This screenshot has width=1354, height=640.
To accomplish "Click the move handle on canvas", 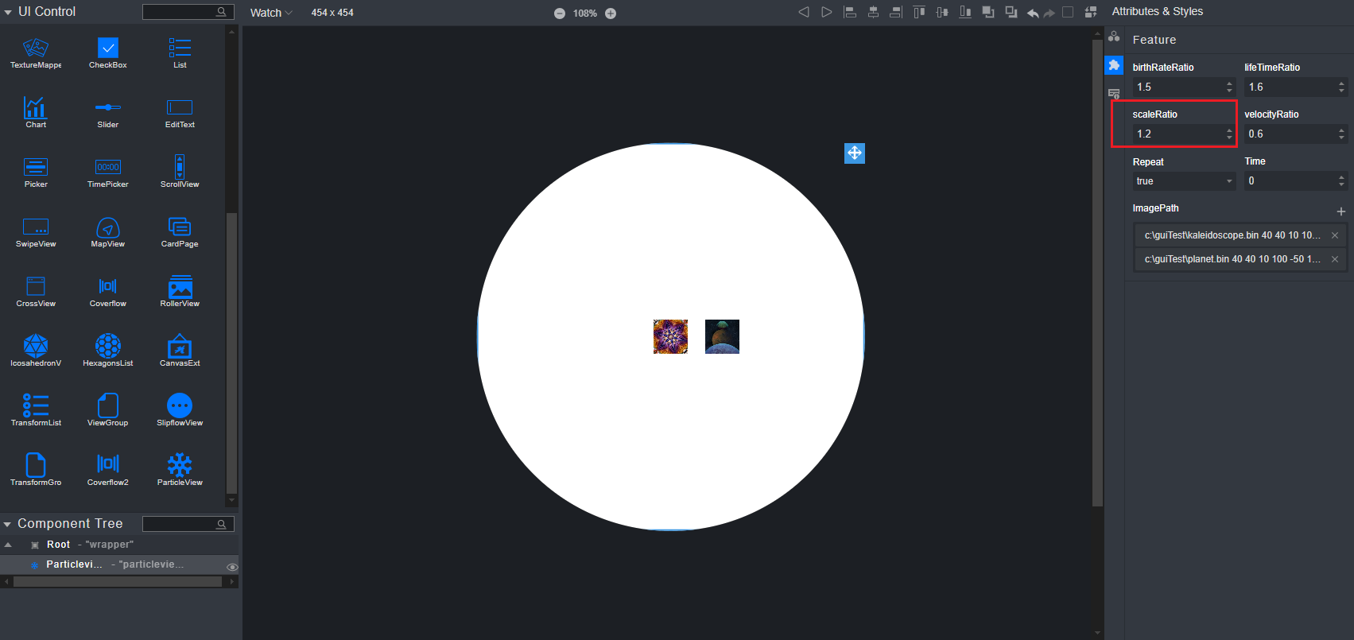I will pos(854,153).
